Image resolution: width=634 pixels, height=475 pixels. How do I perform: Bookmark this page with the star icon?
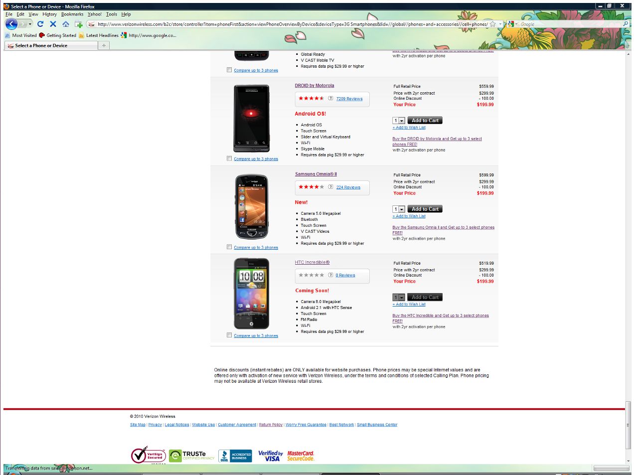pos(493,24)
